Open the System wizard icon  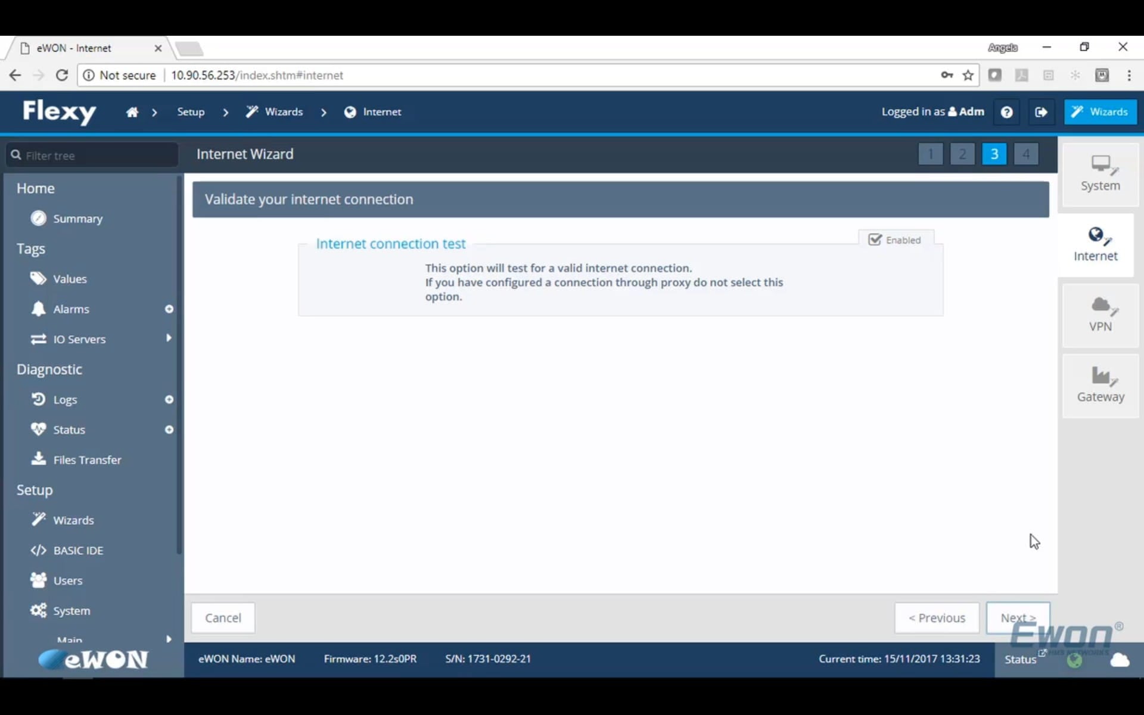pos(1100,174)
